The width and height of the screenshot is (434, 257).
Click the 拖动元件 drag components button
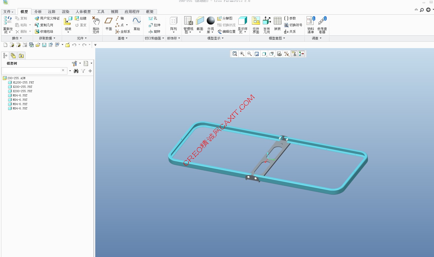[96, 25]
